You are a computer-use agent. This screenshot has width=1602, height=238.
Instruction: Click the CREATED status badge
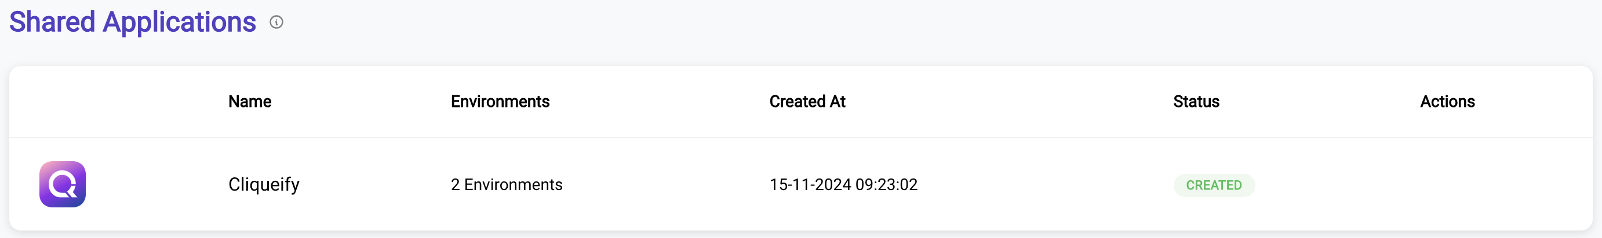pyautogui.click(x=1213, y=185)
